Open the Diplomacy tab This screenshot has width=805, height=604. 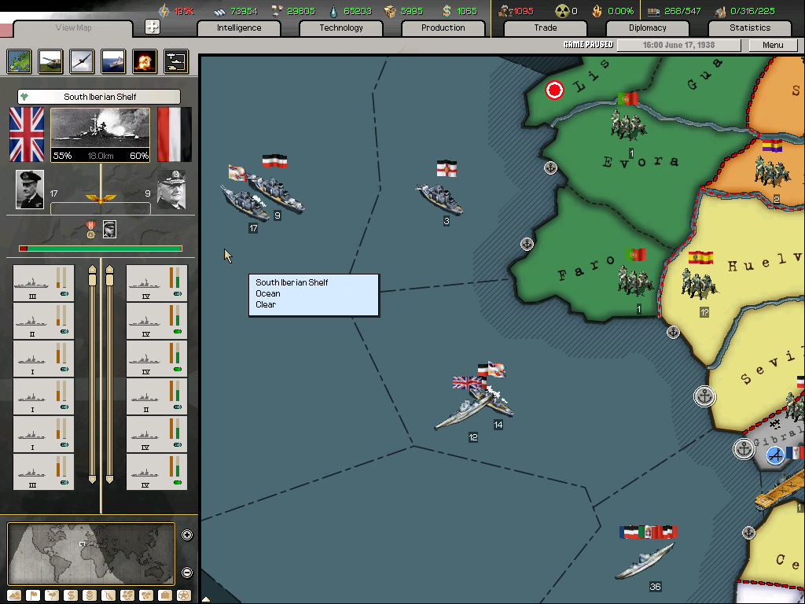pos(647,28)
